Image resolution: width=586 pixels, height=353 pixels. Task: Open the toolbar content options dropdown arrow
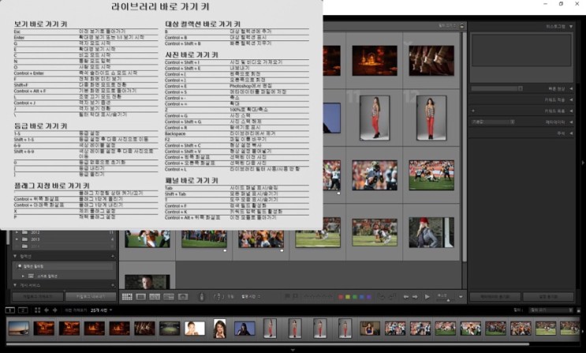point(459,297)
